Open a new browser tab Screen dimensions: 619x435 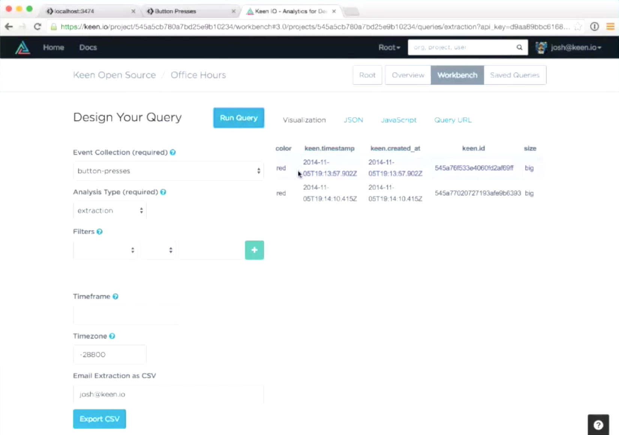tap(352, 12)
